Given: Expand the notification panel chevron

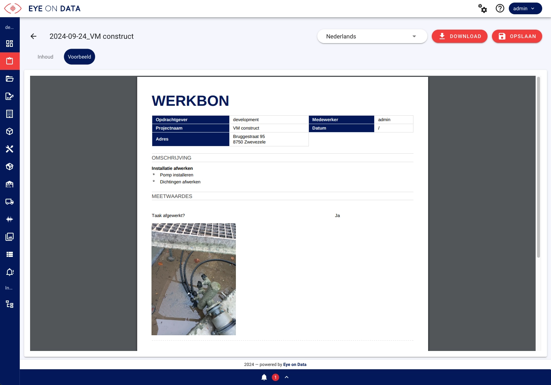Looking at the screenshot, I should [x=287, y=377].
